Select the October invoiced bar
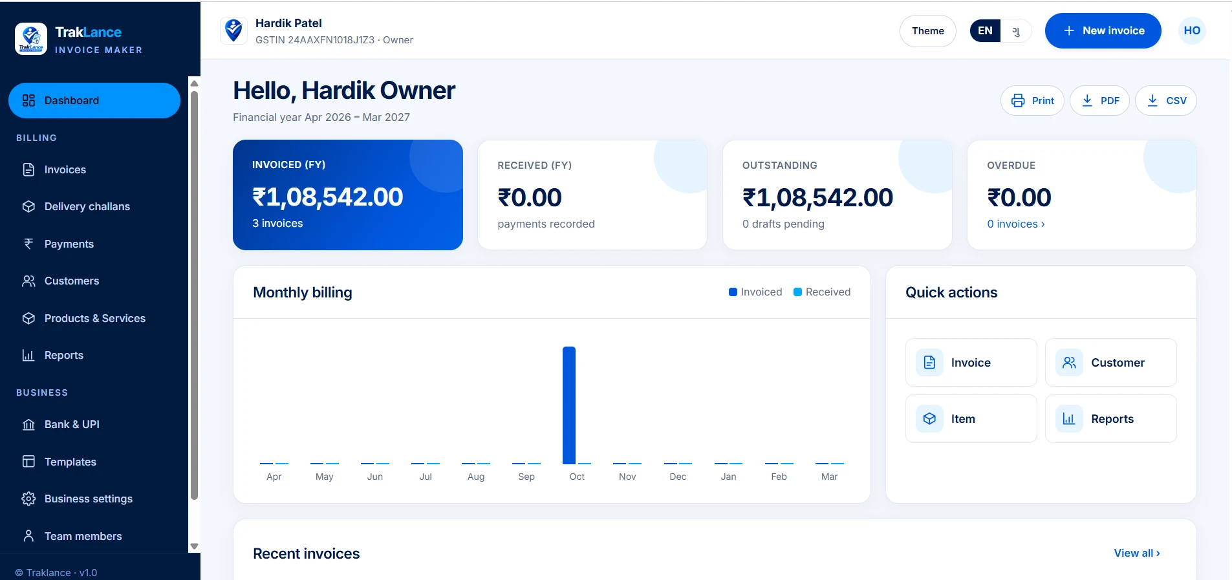This screenshot has height=580, width=1232. 569,405
